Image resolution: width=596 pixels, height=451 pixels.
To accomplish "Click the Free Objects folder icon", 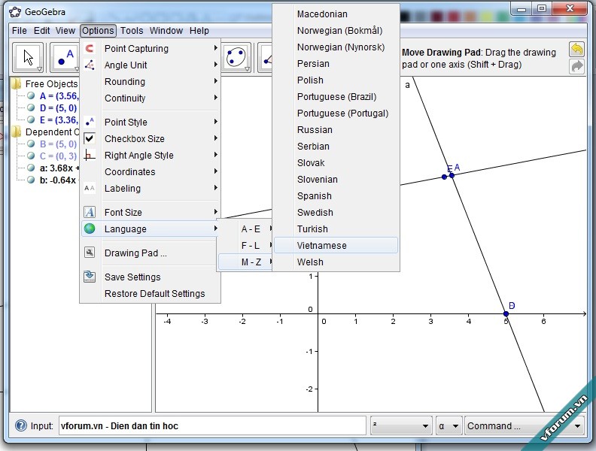I will [x=17, y=83].
